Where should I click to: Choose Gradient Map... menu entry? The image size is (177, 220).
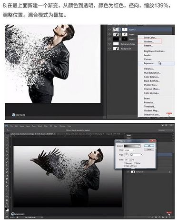pyautogui.click(x=151, y=110)
